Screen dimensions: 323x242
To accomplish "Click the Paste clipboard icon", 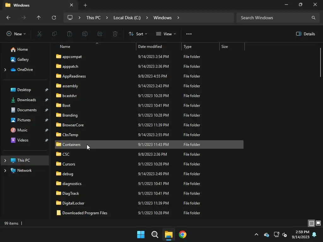I will point(70,34).
